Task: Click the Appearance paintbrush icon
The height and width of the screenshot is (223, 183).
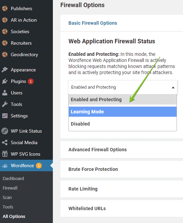Action: click(5, 70)
